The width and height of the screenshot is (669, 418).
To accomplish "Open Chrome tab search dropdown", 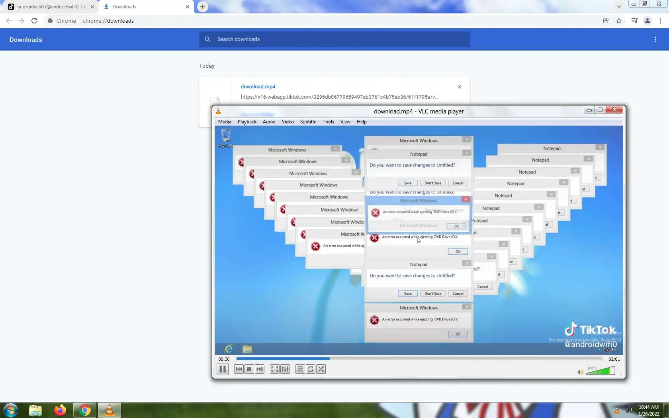I will coord(619,7).
